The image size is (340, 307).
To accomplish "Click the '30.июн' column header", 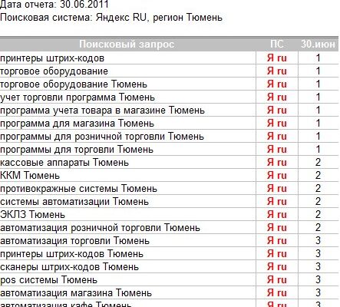I will click(318, 44).
